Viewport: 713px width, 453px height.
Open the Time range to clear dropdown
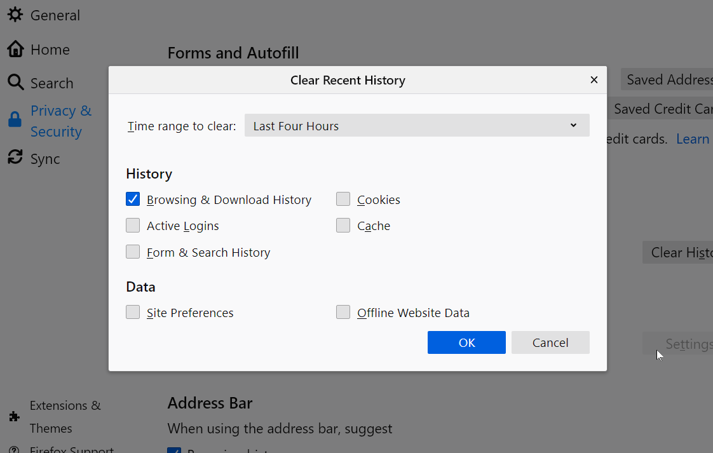click(x=416, y=125)
